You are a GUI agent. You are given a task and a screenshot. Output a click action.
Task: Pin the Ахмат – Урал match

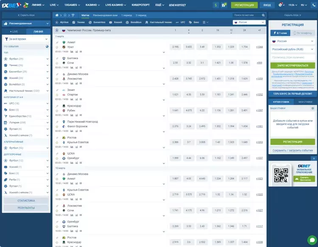click(57, 42)
